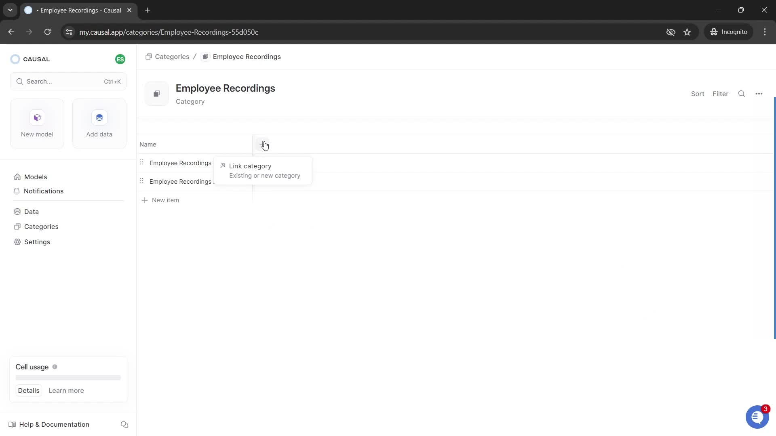Open the Learn more link
776x436 pixels.
tap(66, 390)
